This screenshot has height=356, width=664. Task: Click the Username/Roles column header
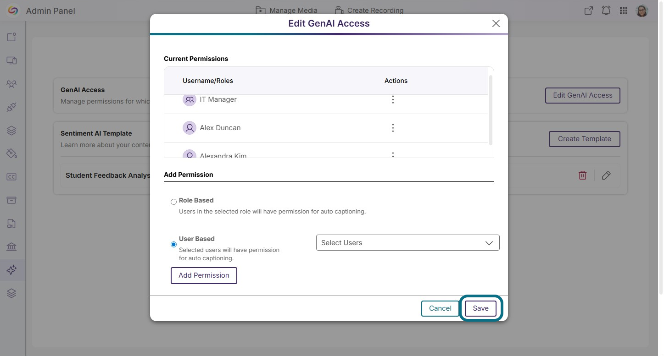(208, 81)
